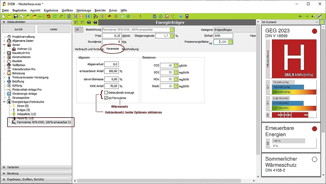Expand the Raumbuch Pro tree node
326x184 pixels.
[x=4, y=53]
